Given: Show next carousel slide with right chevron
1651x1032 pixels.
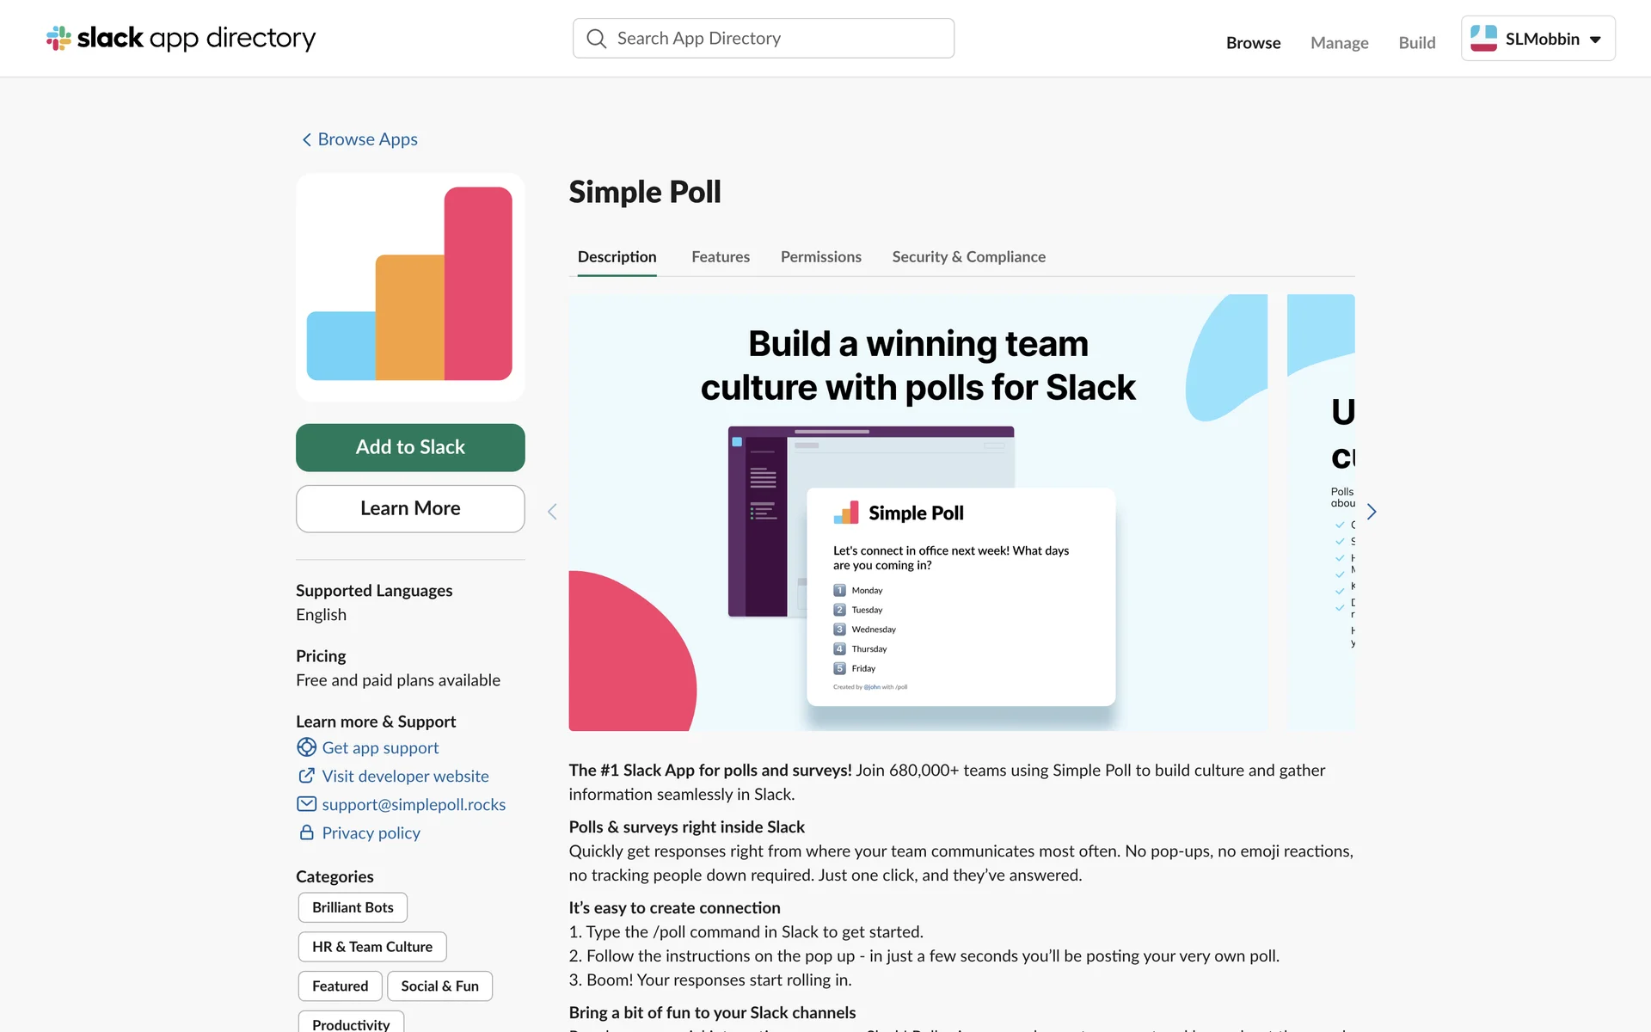Looking at the screenshot, I should click(1372, 513).
